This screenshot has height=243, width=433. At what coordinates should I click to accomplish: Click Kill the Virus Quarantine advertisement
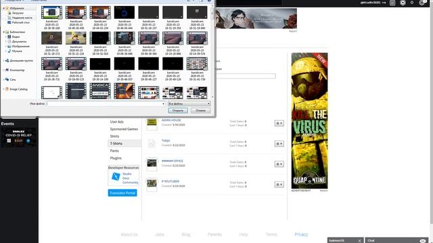coord(310,121)
